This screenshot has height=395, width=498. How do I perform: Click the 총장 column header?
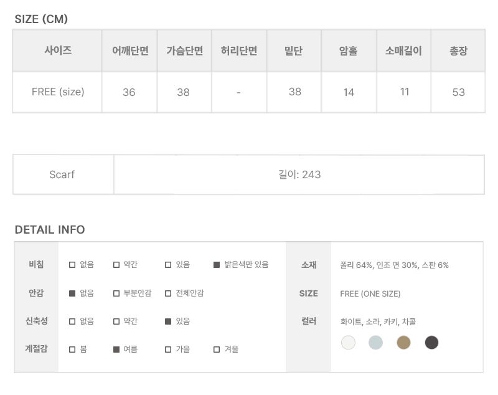[x=458, y=51]
